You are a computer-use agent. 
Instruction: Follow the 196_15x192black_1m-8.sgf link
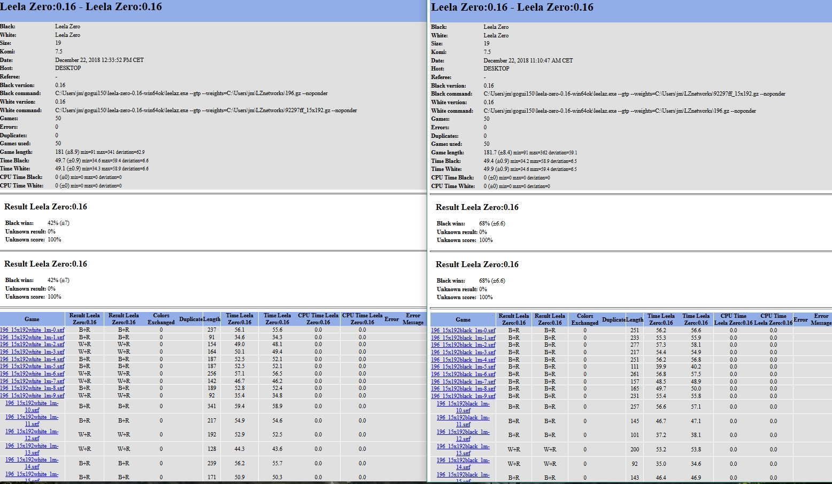(463, 389)
